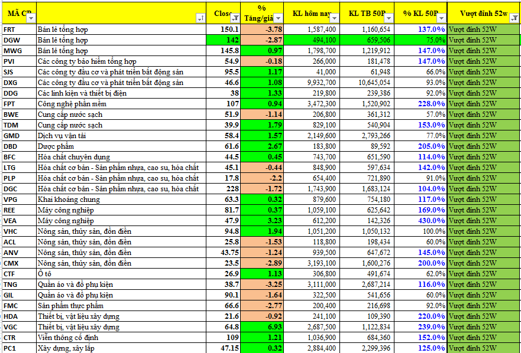Click the PC1 ticker cell

[18, 348]
